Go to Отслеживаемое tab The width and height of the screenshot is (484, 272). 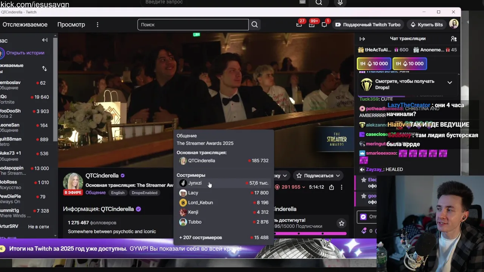25,25
